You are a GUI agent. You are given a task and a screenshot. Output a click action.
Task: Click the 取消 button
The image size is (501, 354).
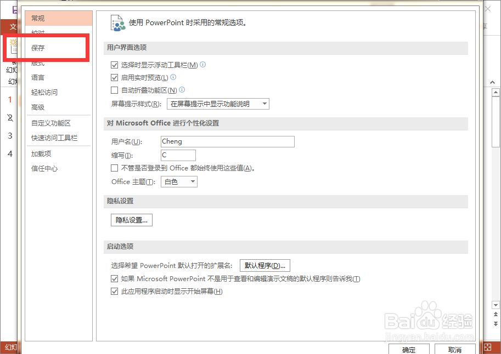point(455,350)
